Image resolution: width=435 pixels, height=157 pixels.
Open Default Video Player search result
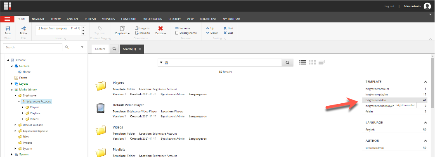tap(128, 105)
